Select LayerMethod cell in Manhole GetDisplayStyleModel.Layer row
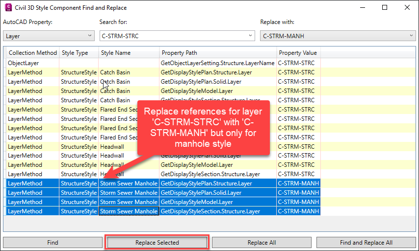419x251 pixels. coord(32,202)
